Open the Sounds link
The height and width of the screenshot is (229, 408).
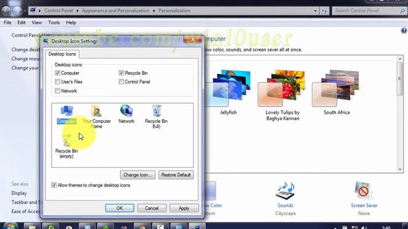pos(285,205)
